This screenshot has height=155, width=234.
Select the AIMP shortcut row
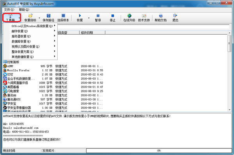click(x=53, y=66)
